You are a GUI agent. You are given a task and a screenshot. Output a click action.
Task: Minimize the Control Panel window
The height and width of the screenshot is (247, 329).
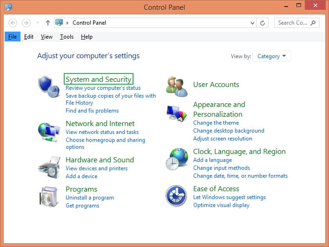[x=286, y=7]
